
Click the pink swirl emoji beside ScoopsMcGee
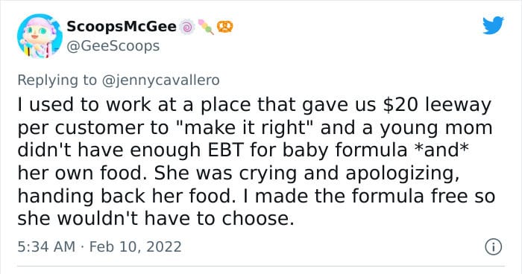pos(187,27)
